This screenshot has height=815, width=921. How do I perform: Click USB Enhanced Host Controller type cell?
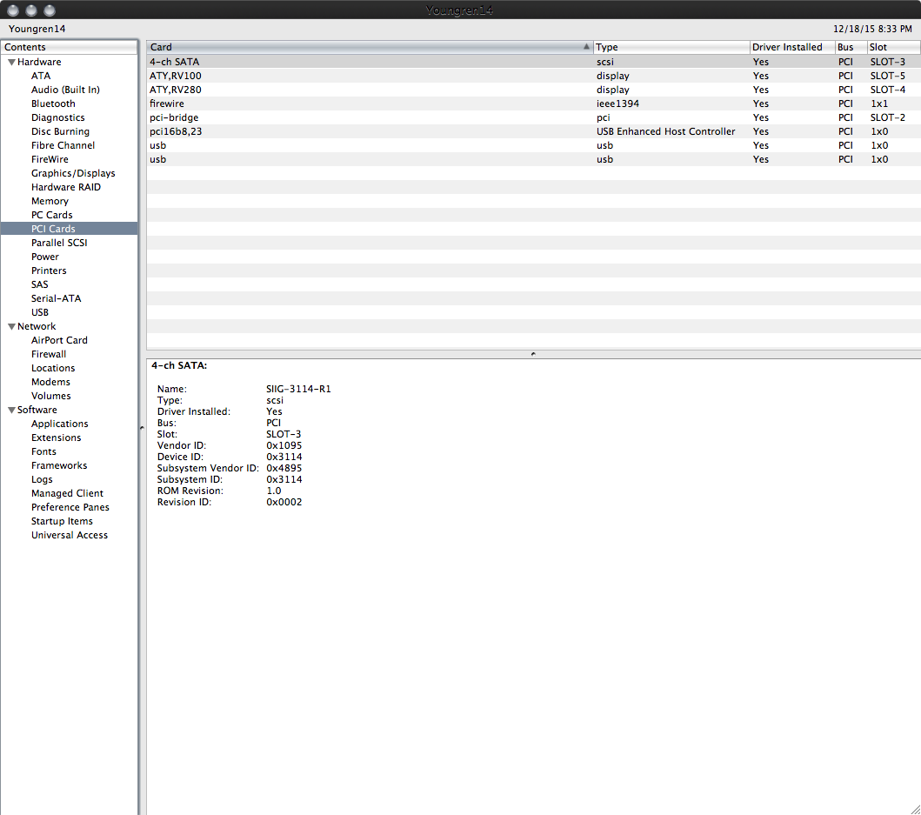665,131
